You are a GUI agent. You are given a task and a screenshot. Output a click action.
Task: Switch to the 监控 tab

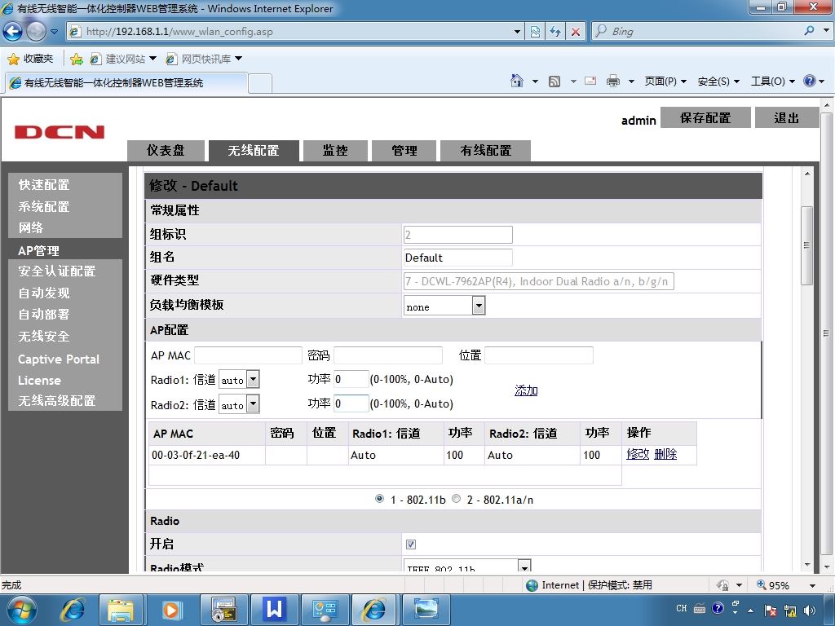[x=335, y=151]
